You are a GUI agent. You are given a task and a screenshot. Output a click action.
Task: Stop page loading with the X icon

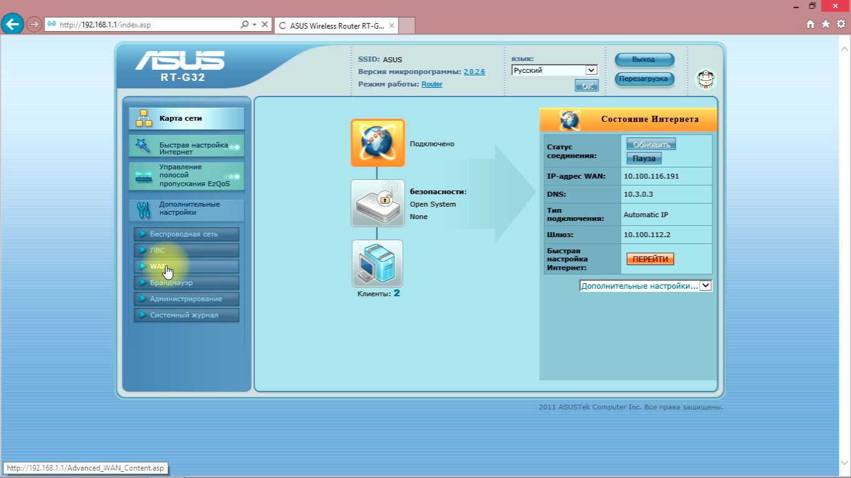(x=265, y=25)
